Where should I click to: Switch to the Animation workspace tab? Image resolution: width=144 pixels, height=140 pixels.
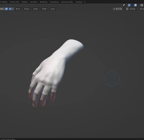click(x=33, y=2)
